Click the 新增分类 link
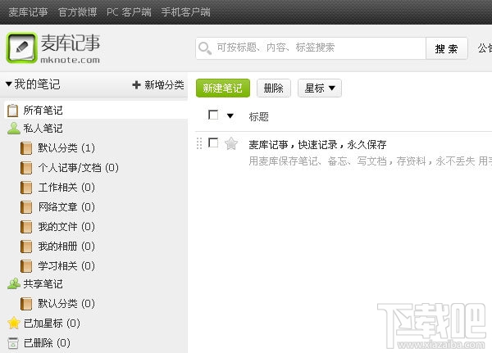This screenshot has width=492, height=353. coord(164,84)
